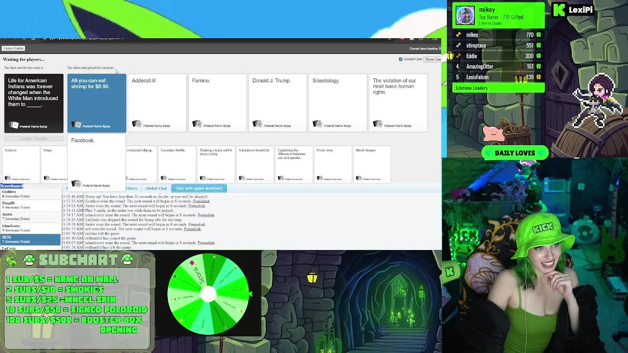Click the bronze bone icon next to Eddie
628x353 pixels.
pyautogui.click(x=458, y=56)
